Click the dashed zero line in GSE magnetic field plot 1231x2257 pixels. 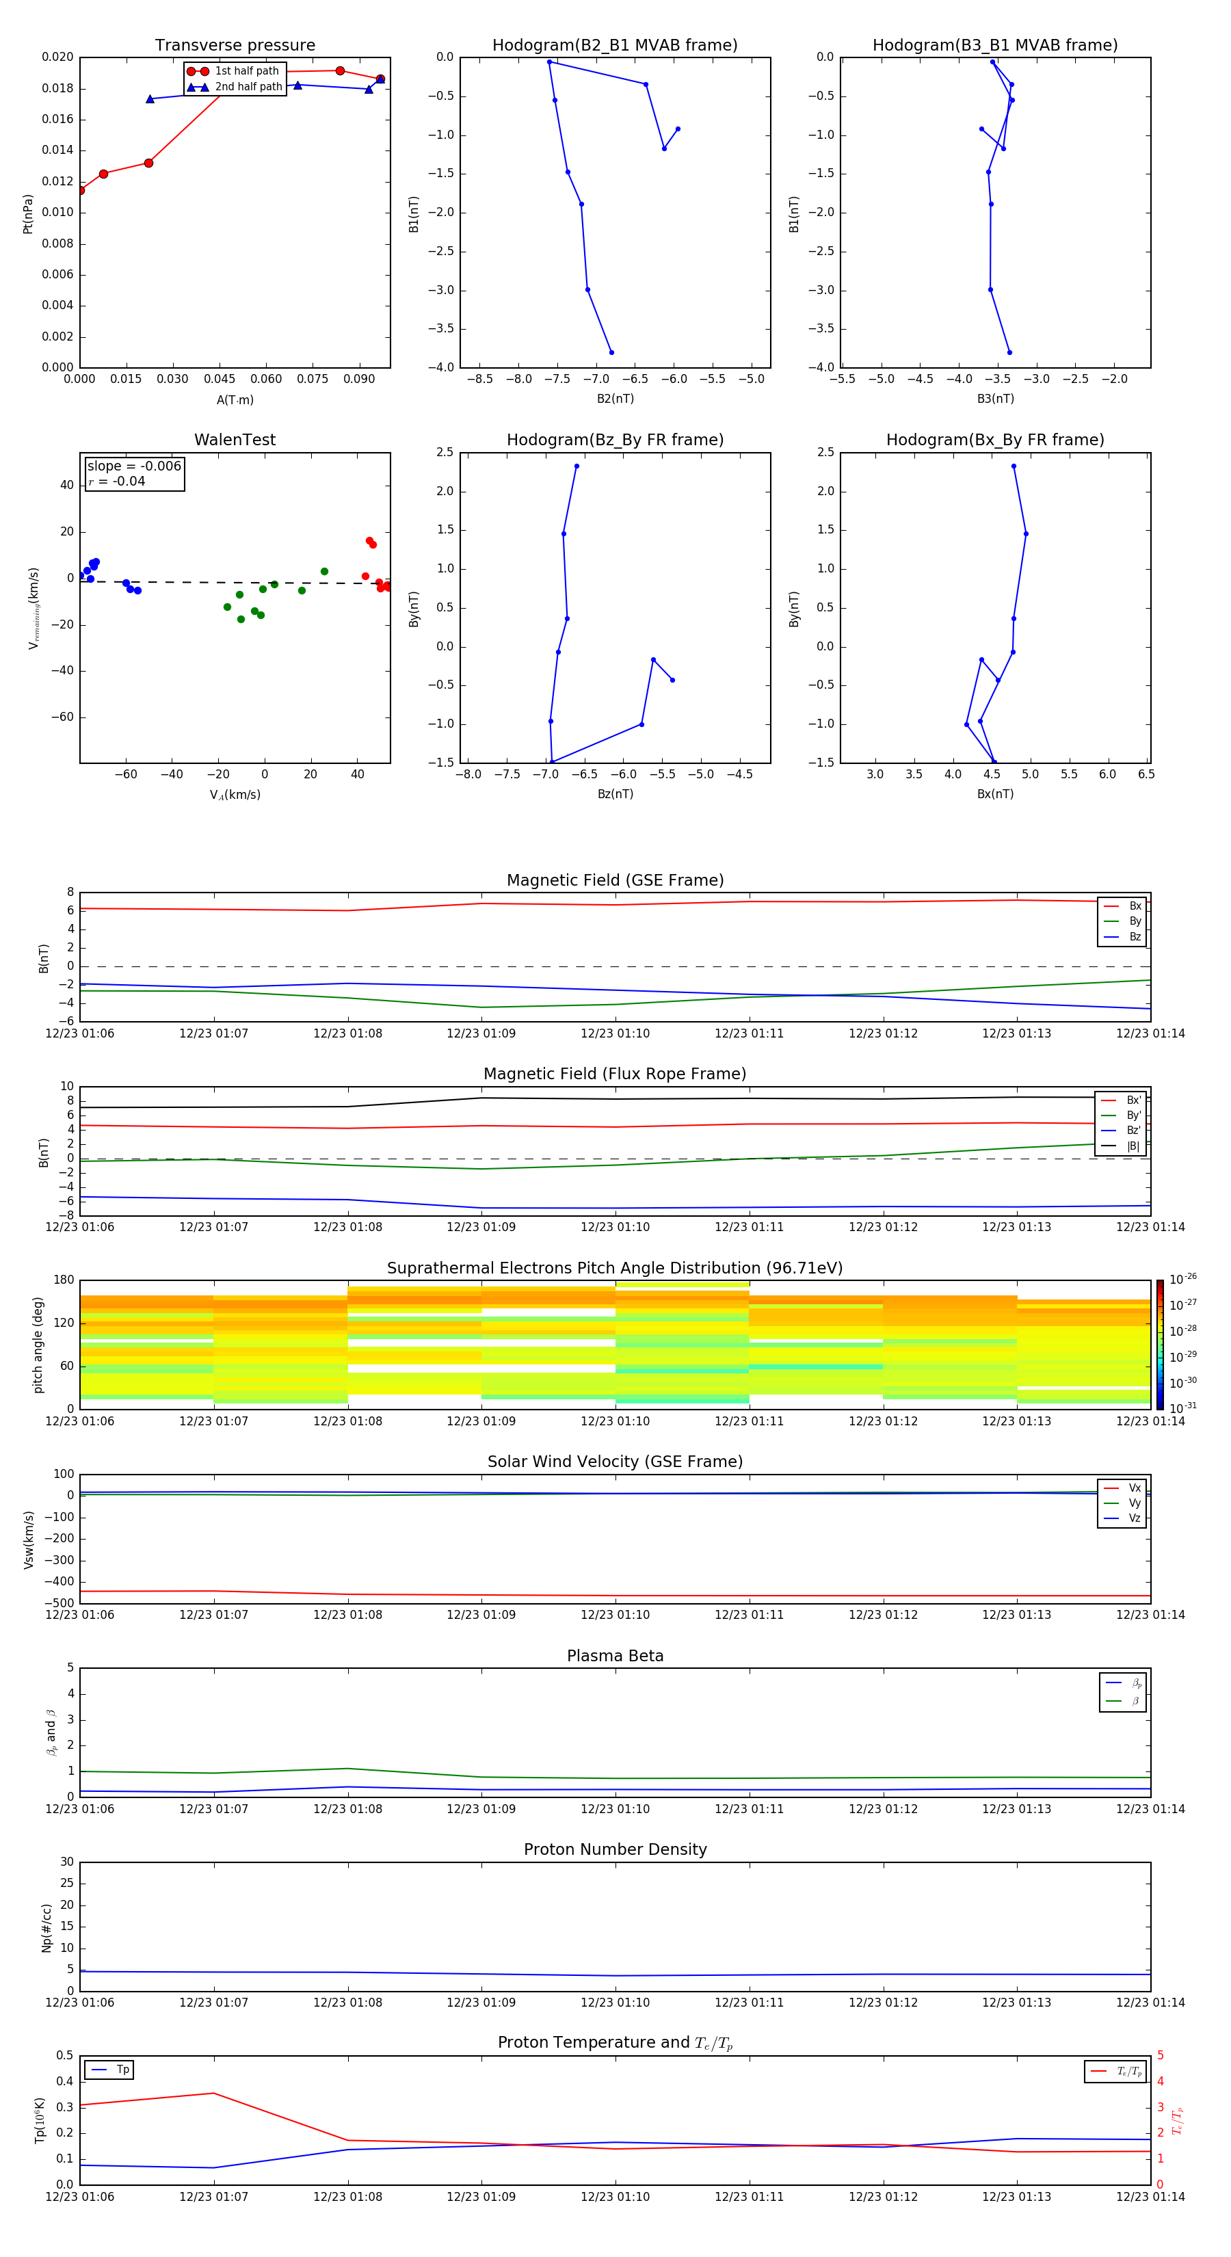tap(615, 966)
